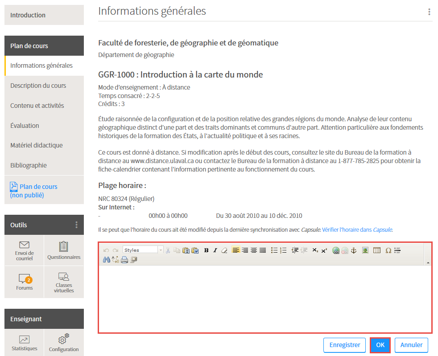Insert a numbered list

point(283,250)
